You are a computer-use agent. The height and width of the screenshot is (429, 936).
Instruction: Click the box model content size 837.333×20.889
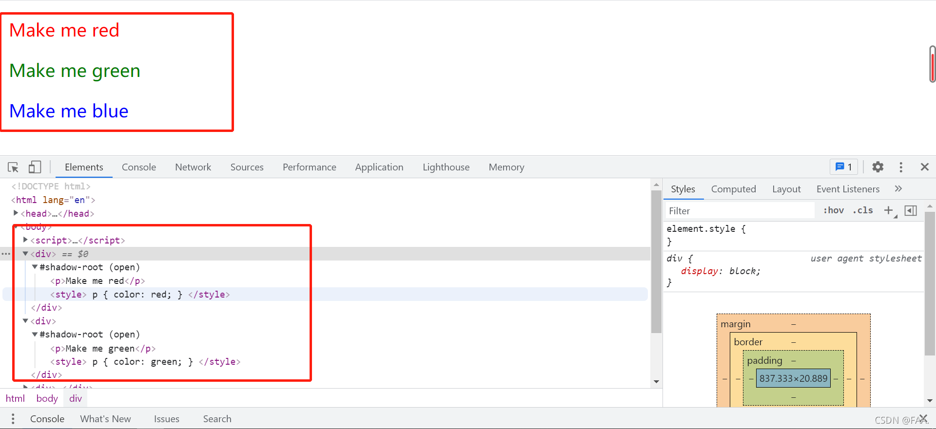(793, 378)
